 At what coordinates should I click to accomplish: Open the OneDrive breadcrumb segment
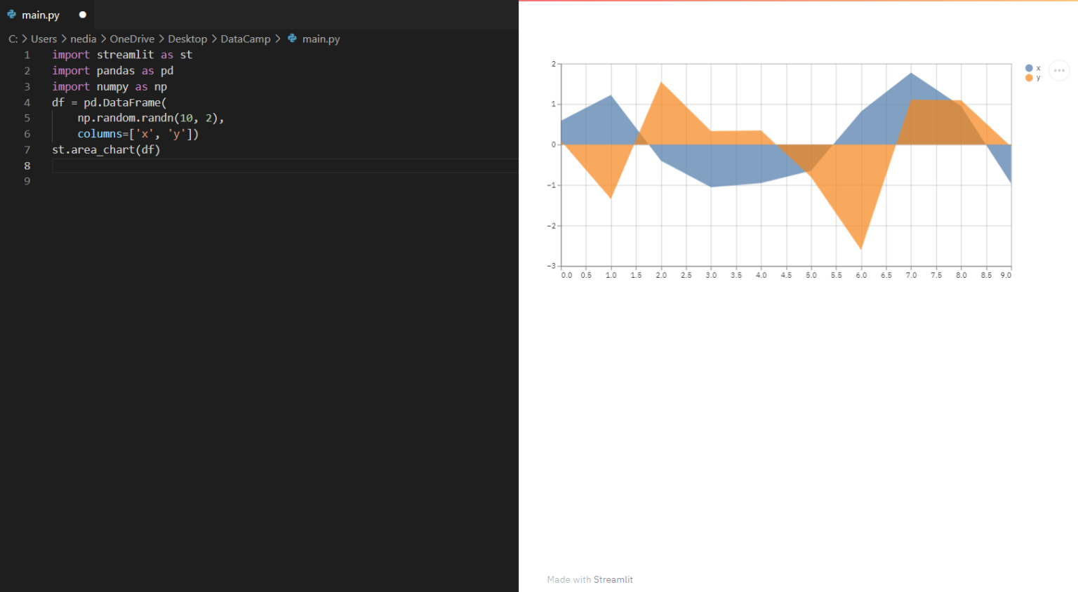132,39
